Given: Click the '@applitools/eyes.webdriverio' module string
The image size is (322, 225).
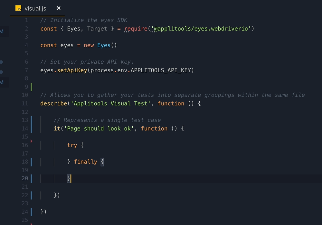Looking at the screenshot, I should tap(201, 29).
